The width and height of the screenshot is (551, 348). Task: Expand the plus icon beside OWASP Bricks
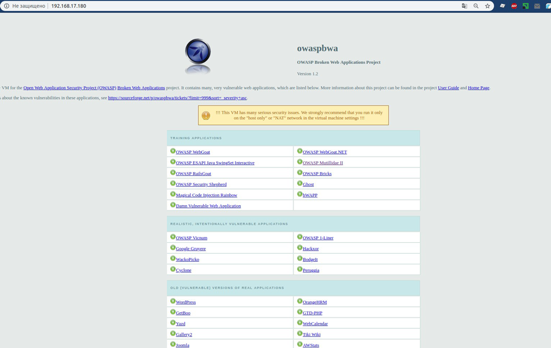299,173
